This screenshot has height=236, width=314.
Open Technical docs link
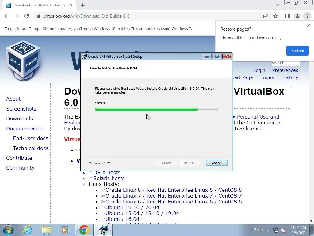tap(31, 148)
